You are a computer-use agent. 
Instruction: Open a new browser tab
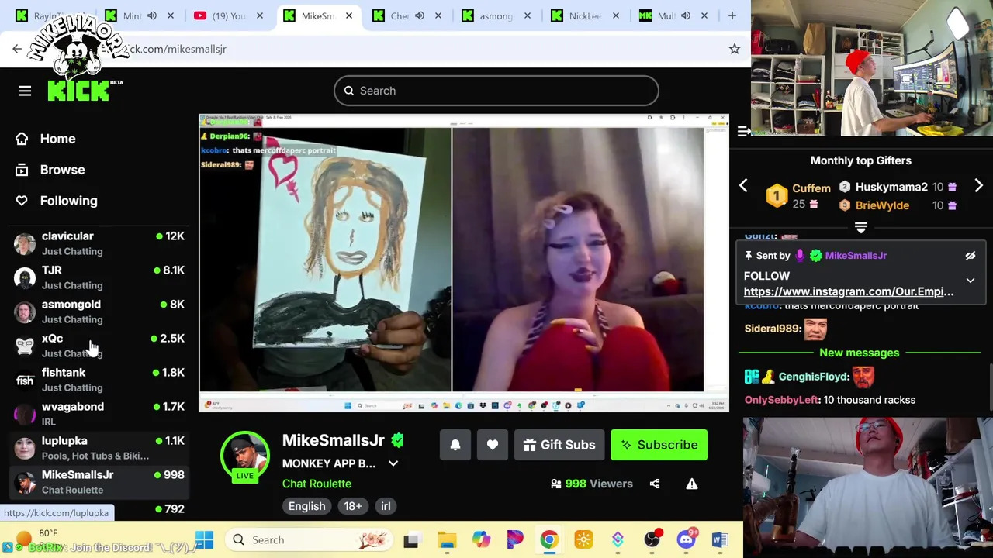pos(732,15)
